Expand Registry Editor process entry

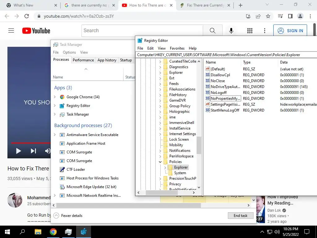[x=54, y=106]
